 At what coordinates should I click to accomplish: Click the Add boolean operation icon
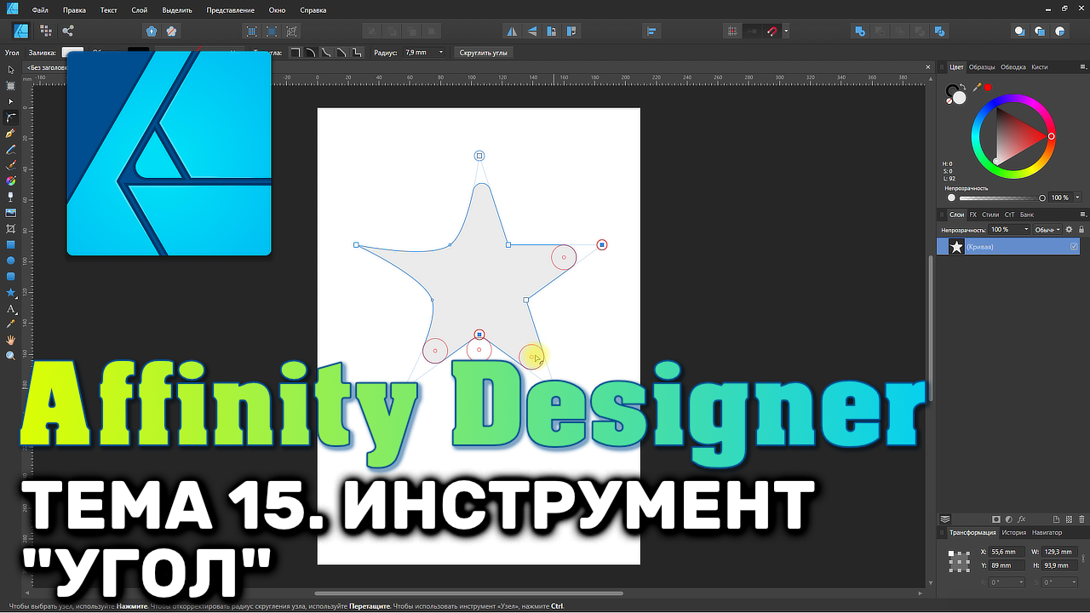pos(860,32)
